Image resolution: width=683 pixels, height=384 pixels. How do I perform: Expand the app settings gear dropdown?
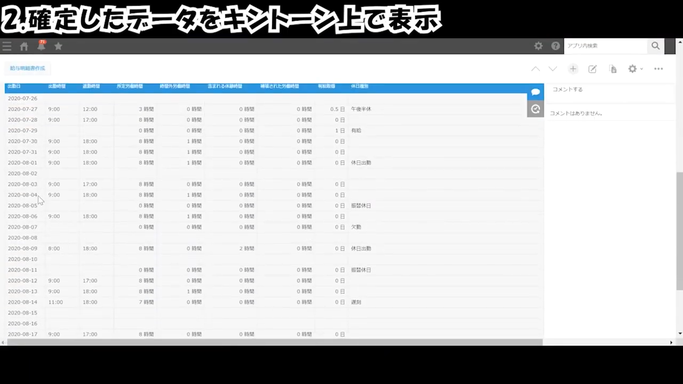[x=635, y=69]
